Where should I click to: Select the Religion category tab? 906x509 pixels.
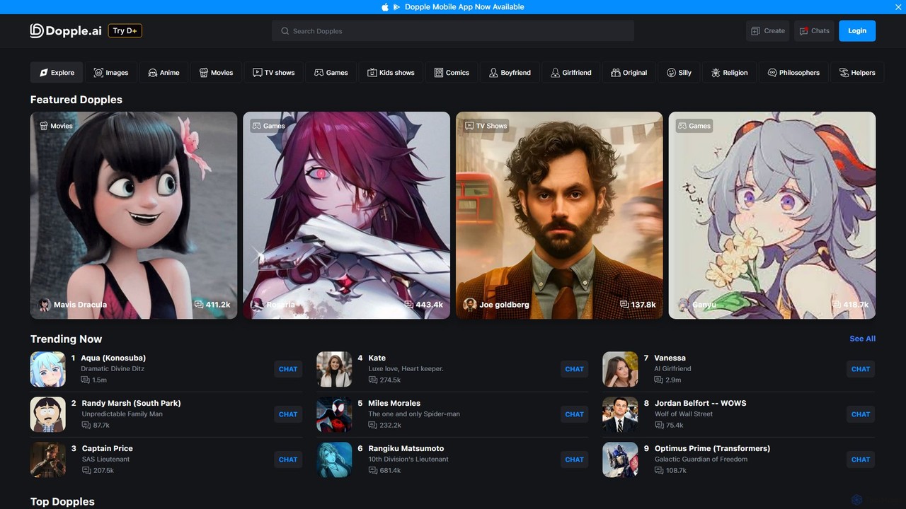tap(730, 72)
